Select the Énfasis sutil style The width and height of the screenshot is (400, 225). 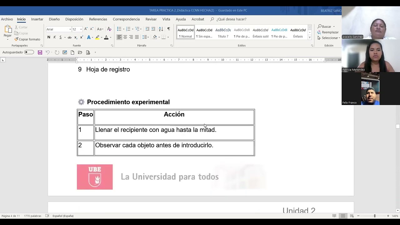pos(261,32)
